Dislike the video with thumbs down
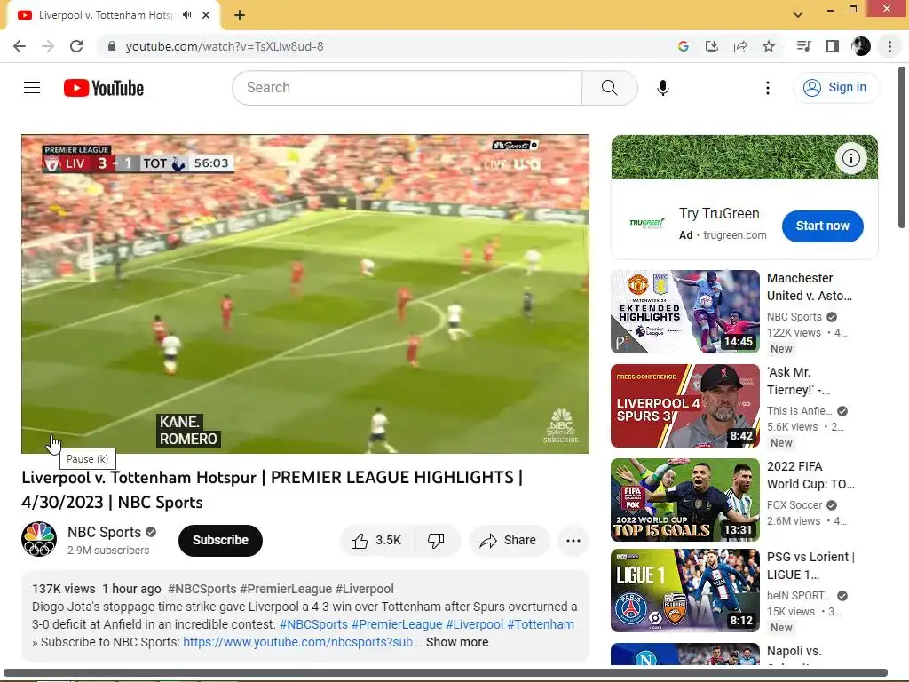The image size is (909, 682). [437, 541]
